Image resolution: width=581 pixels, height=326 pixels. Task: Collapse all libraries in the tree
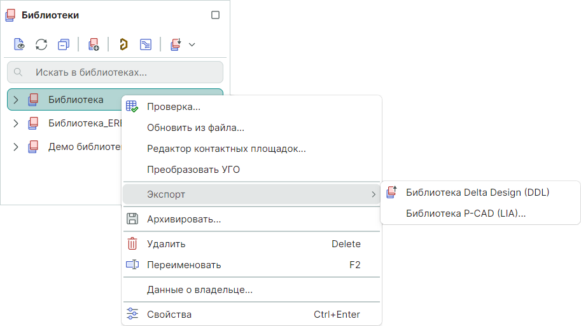(63, 44)
